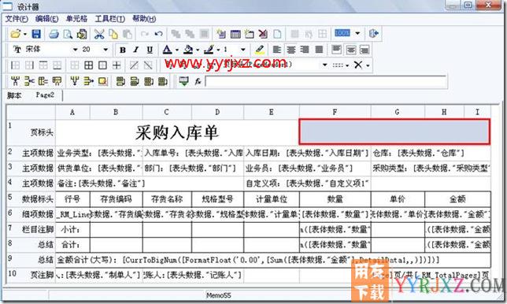Toggle vertical align middle
Image resolution: width=507 pixels, height=304 pixels.
(351, 50)
